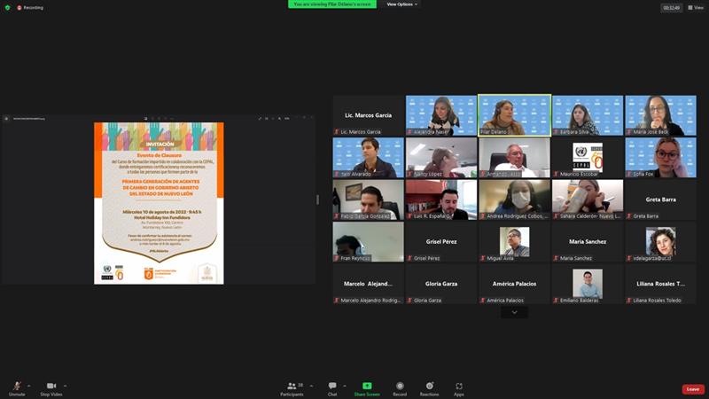
Task: Select the Maria Sanchez tile
Action: coord(588,241)
